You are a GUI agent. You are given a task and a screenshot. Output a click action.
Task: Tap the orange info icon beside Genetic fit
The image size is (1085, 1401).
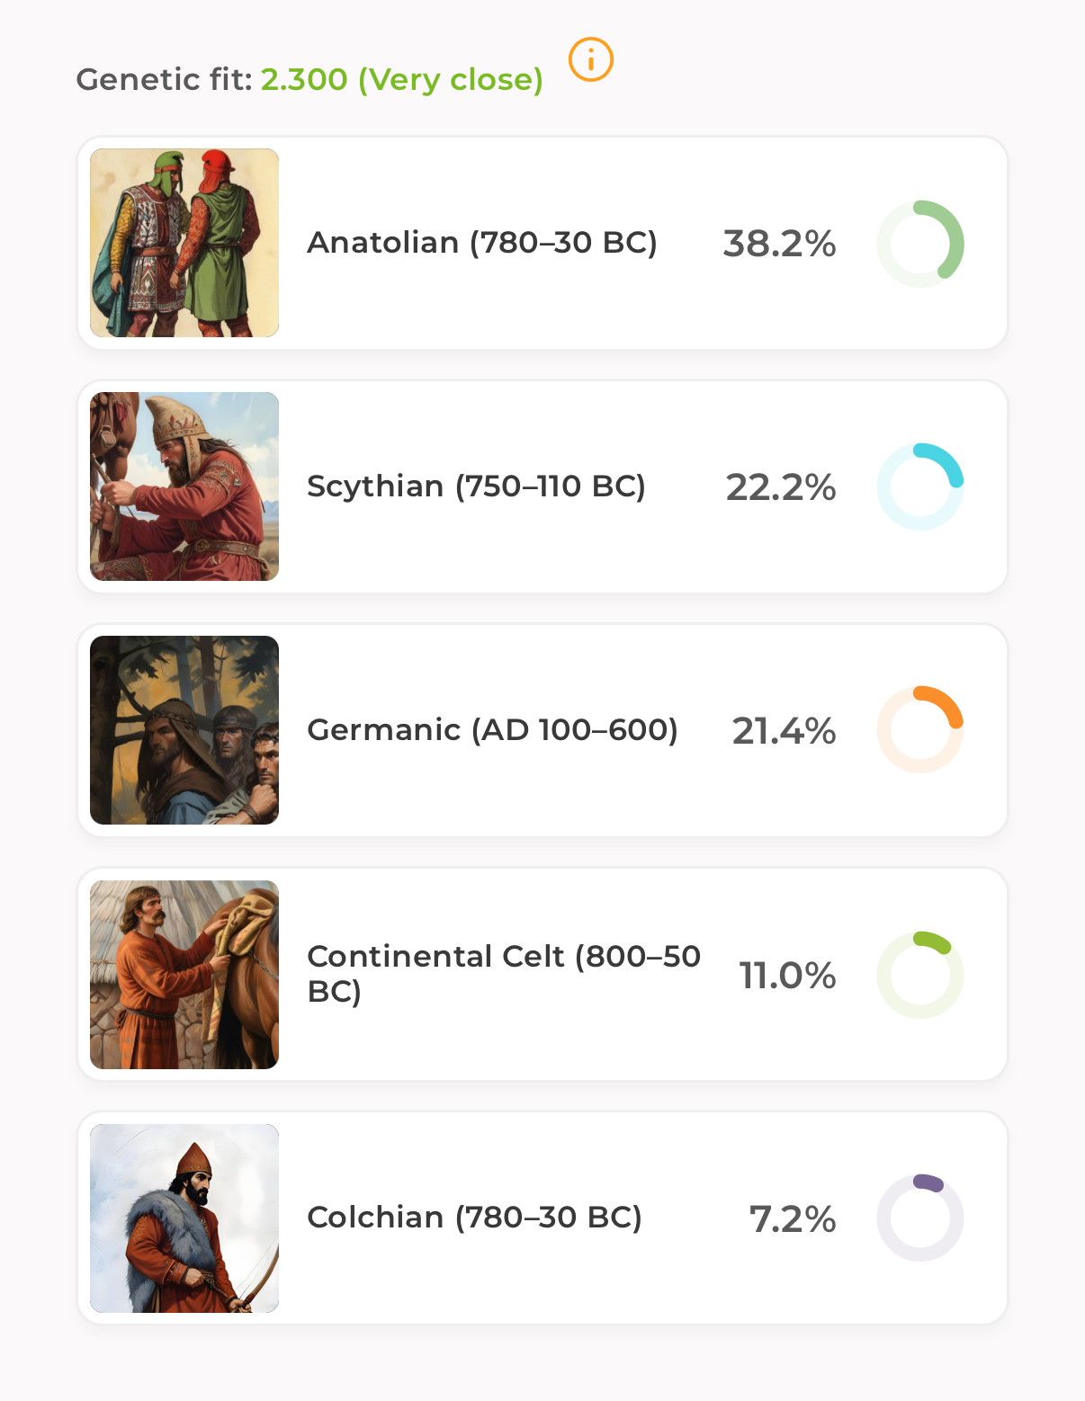click(591, 60)
